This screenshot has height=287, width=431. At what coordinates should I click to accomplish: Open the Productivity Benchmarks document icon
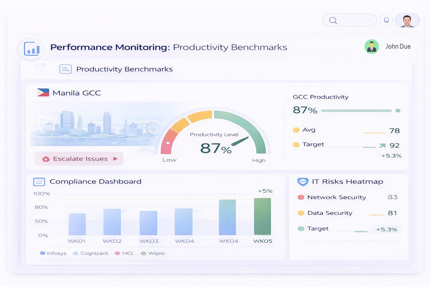click(x=66, y=69)
